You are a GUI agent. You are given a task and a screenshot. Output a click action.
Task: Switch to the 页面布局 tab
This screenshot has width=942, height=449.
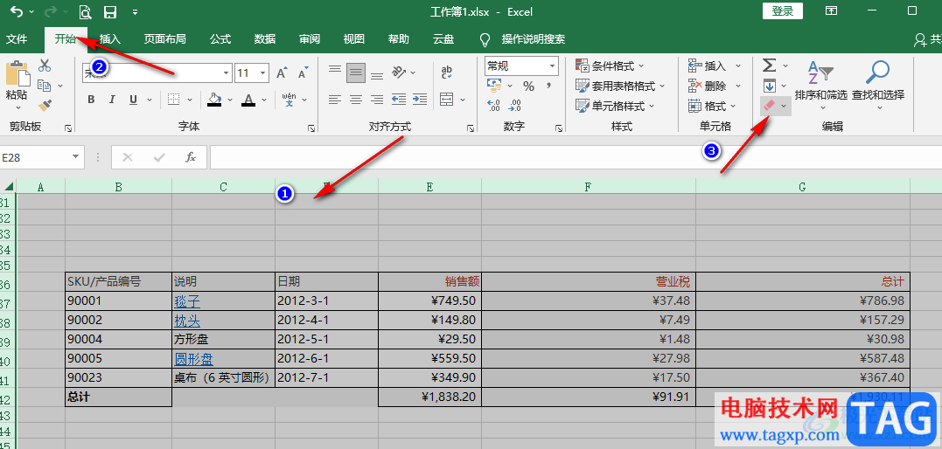[x=164, y=39]
